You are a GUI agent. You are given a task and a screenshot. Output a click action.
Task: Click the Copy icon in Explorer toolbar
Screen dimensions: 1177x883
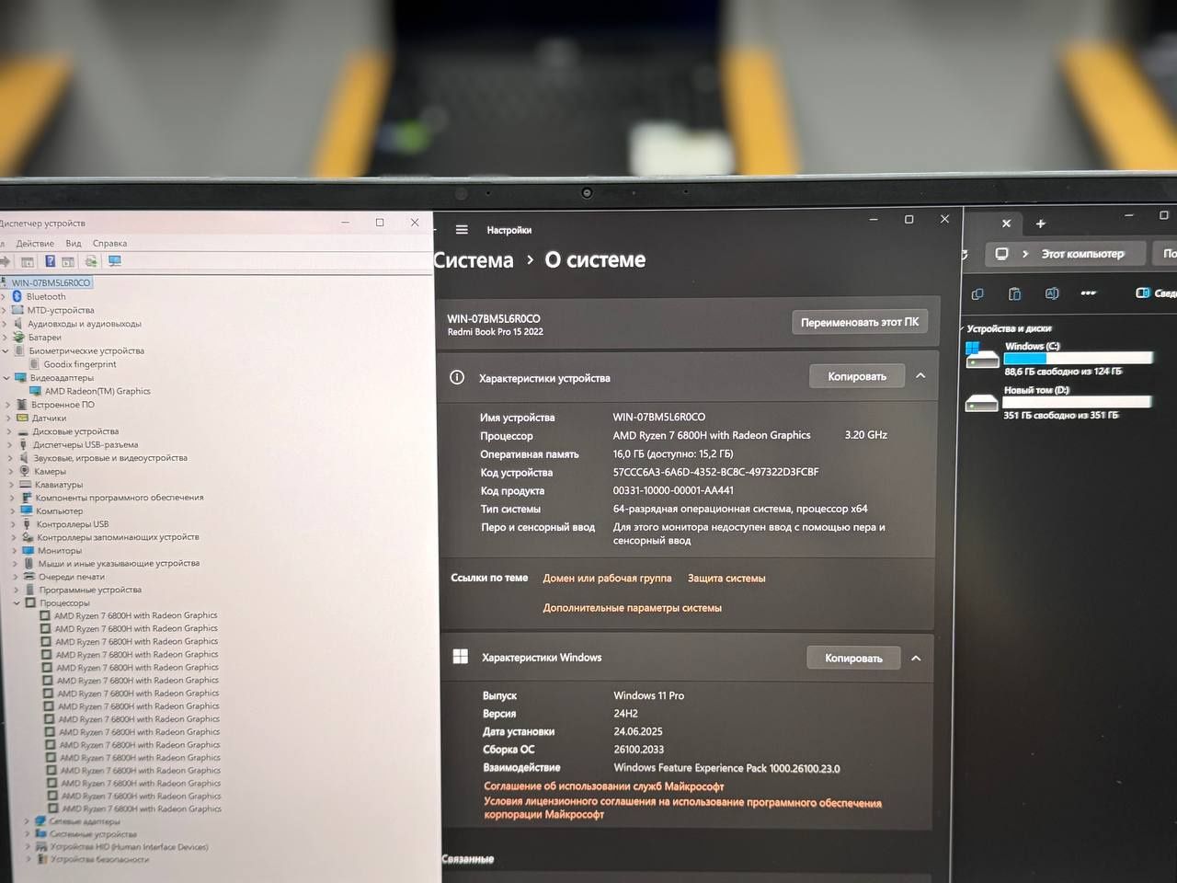[977, 293]
